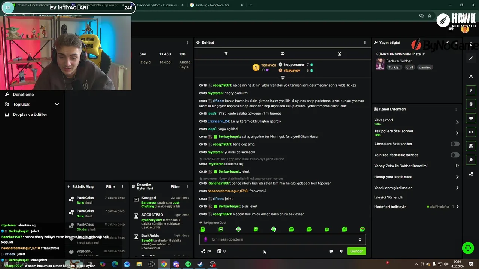Toggle Yalnızca ifadelerle sohbet switch
This screenshot has height=269, width=479.
point(455,155)
